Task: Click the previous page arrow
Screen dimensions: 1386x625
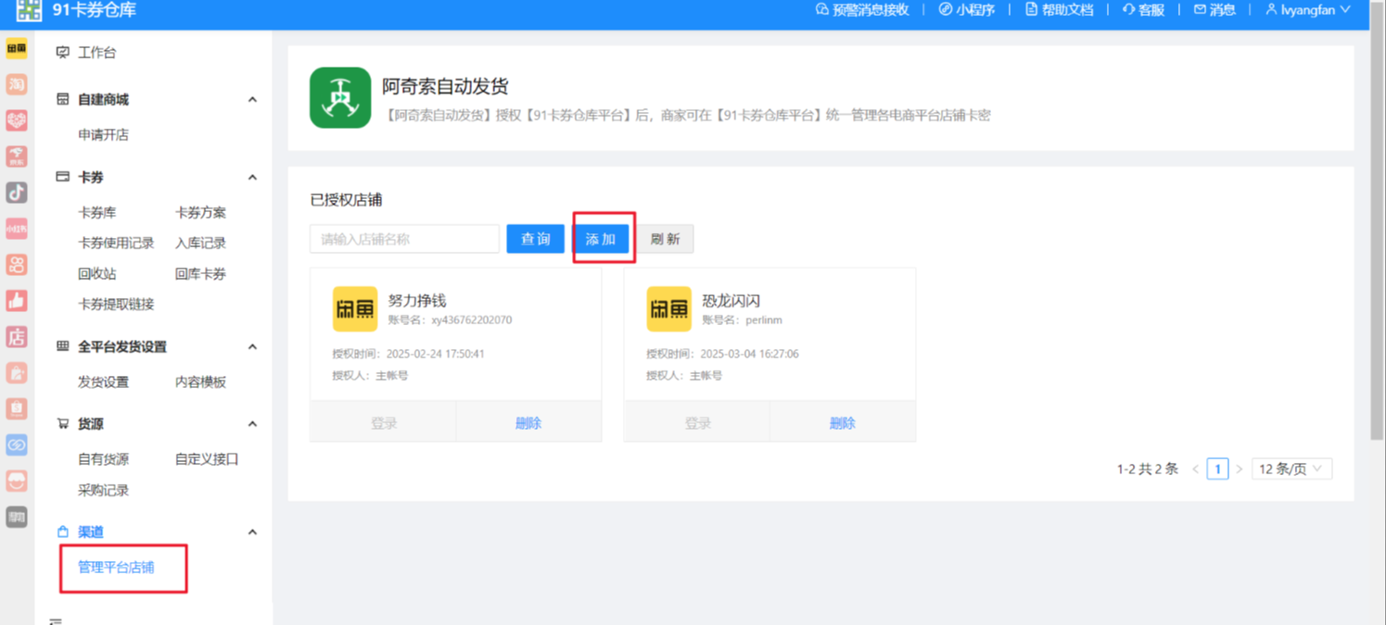Action: pyautogui.click(x=1196, y=469)
